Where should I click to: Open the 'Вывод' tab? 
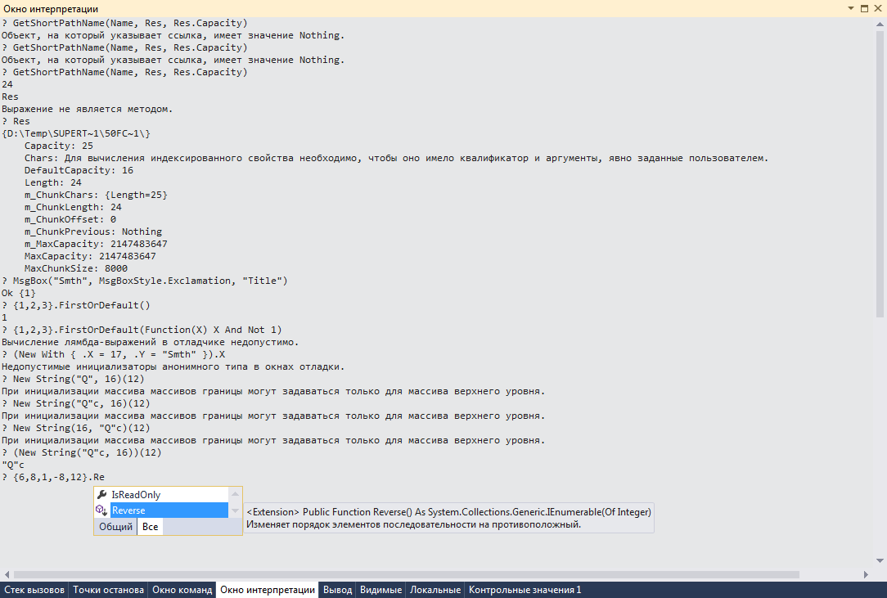(x=338, y=590)
